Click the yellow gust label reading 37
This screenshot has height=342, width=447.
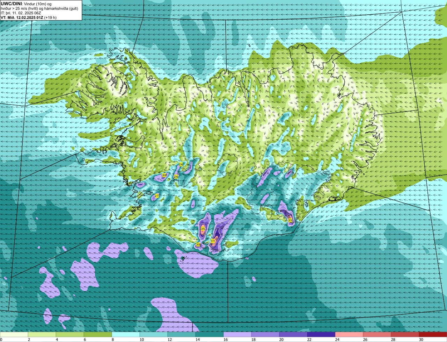(213, 241)
